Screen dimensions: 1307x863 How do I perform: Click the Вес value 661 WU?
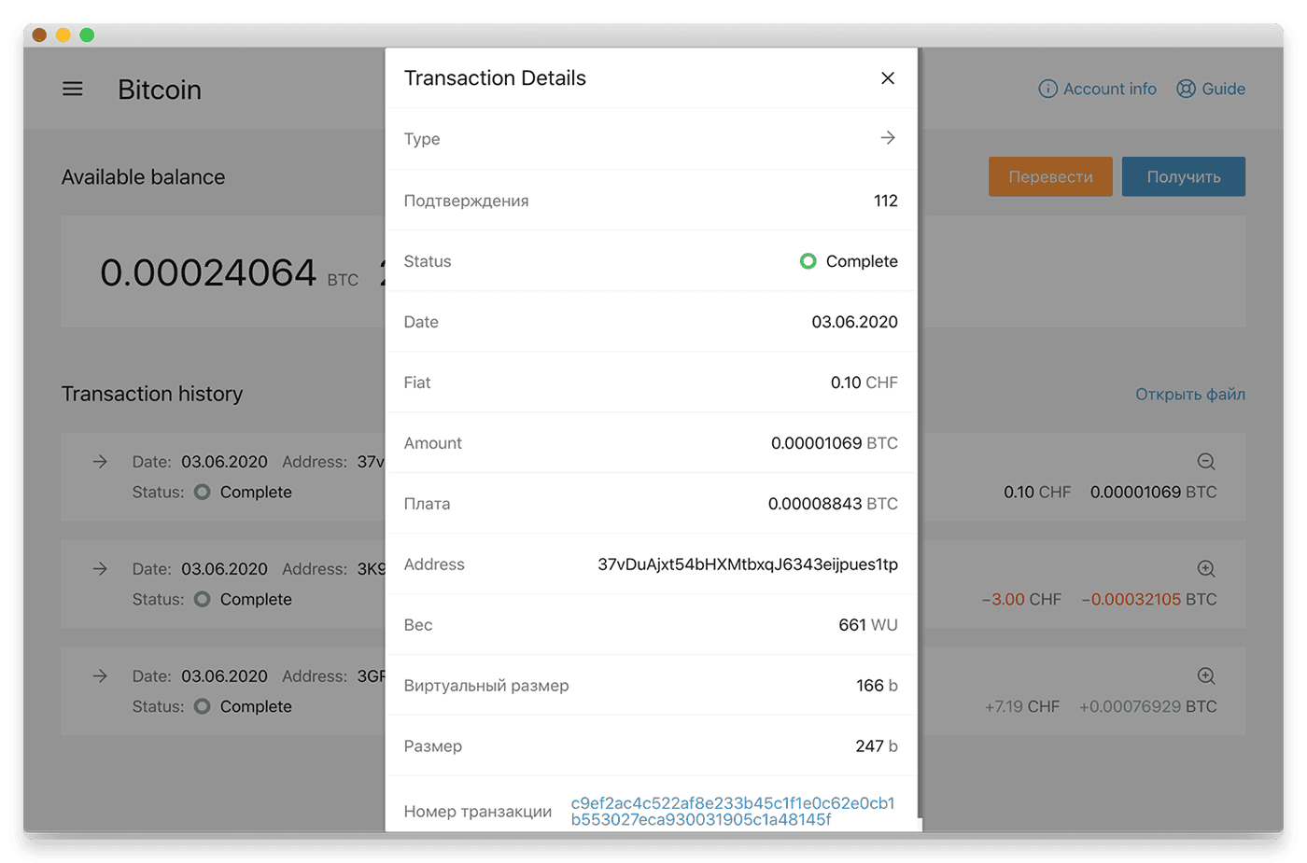point(868,625)
